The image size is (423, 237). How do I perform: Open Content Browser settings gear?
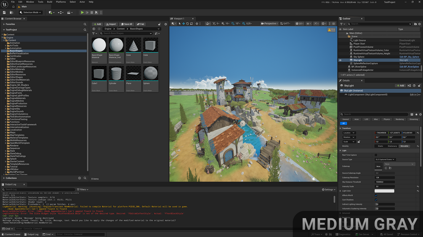tap(166, 24)
